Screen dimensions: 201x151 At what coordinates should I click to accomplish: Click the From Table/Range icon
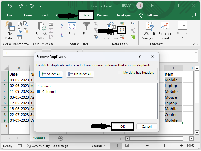tap(19, 37)
